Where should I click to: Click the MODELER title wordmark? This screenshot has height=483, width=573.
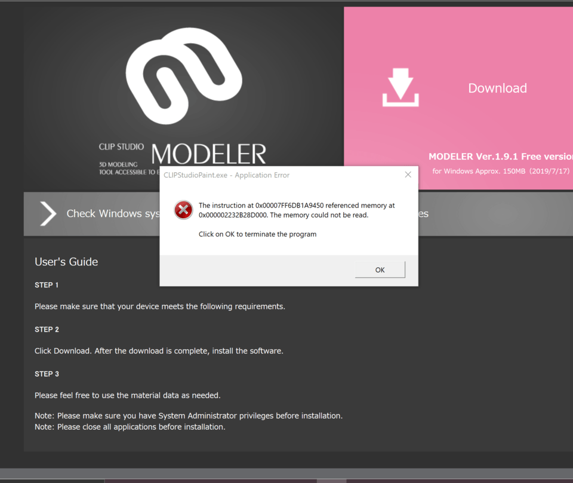[209, 154]
